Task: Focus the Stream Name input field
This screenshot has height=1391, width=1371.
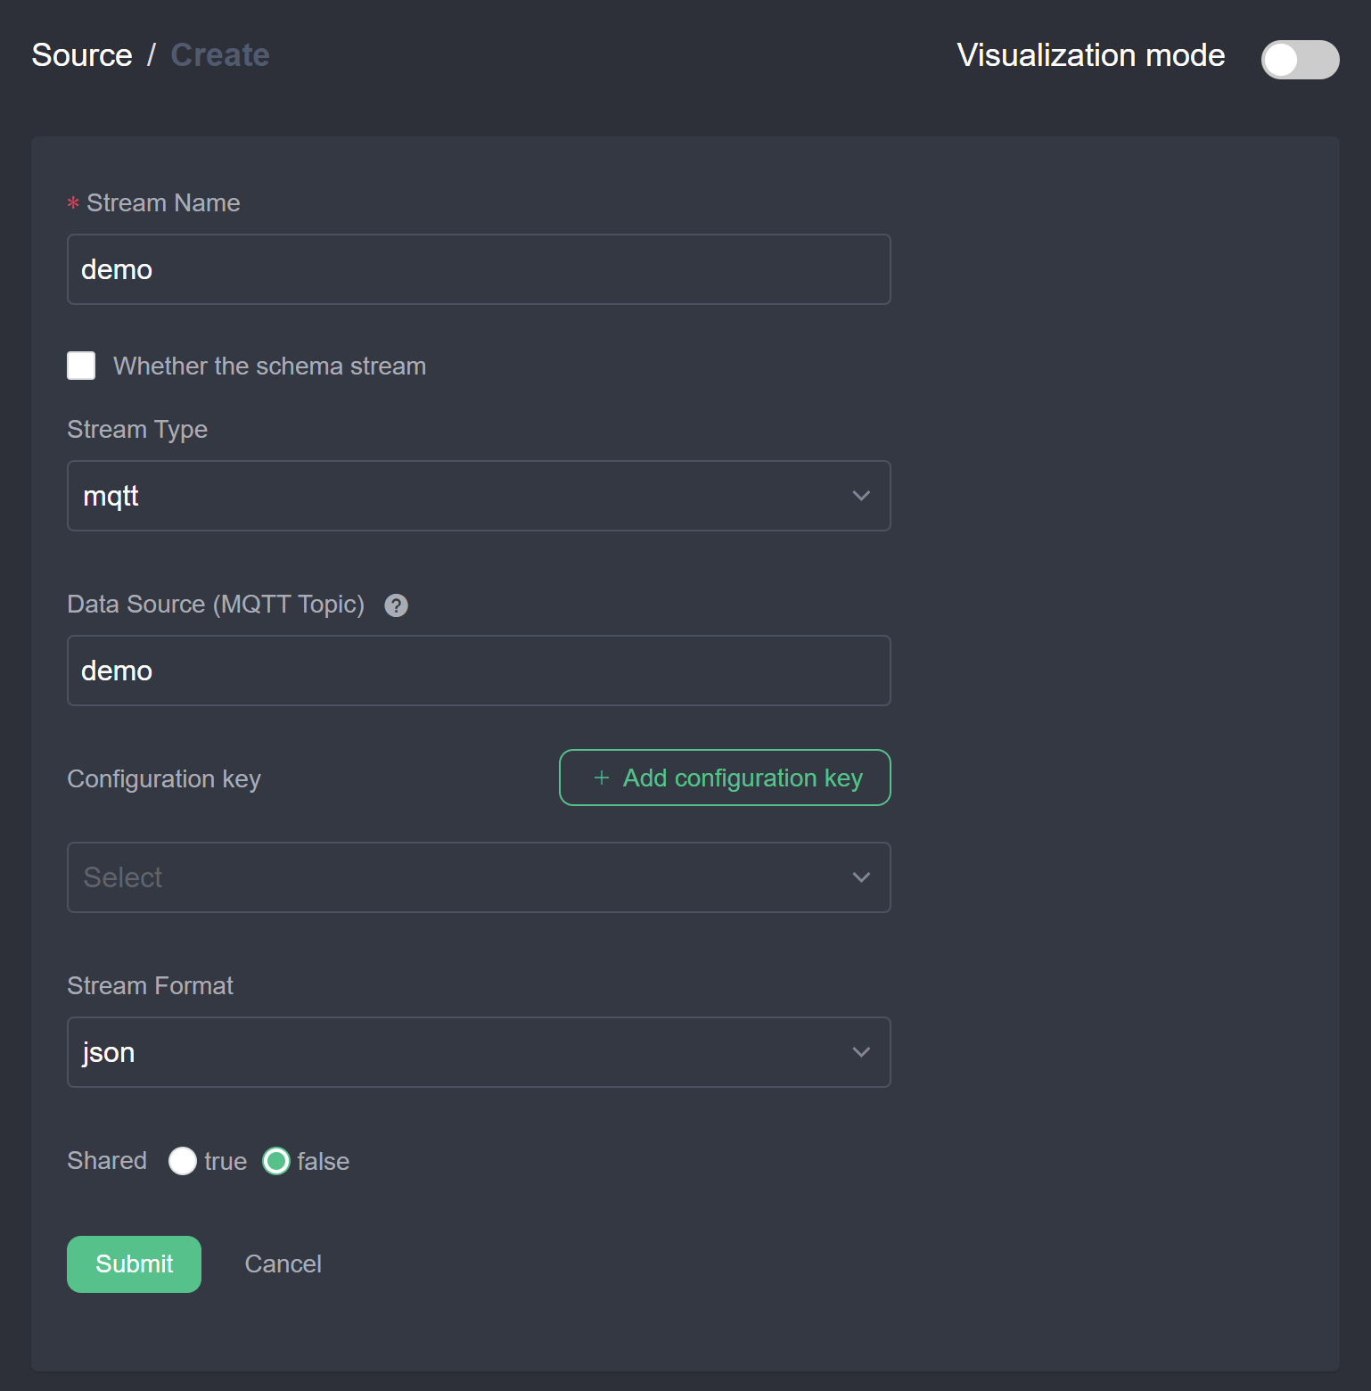Action: tap(479, 269)
